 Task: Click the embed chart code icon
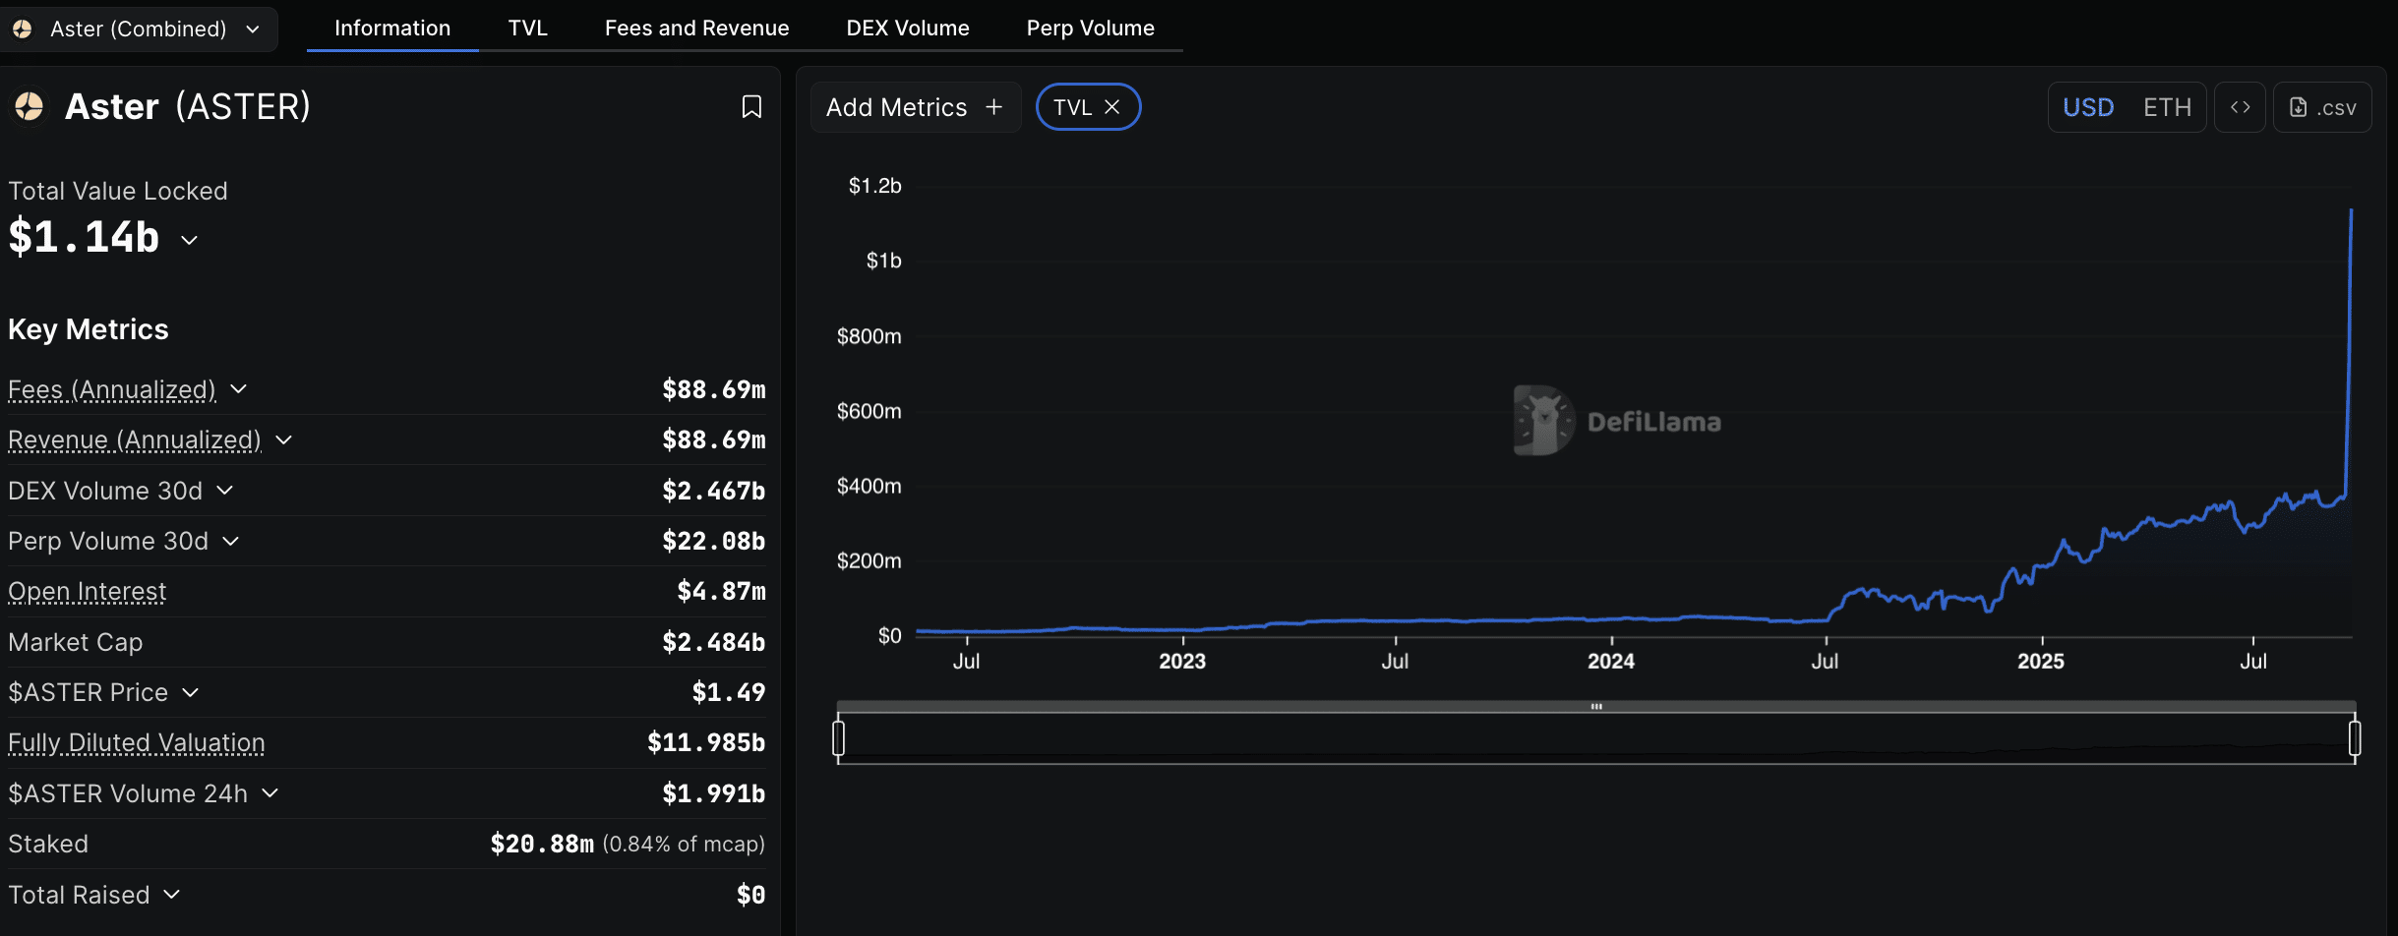pyautogui.click(x=2240, y=107)
